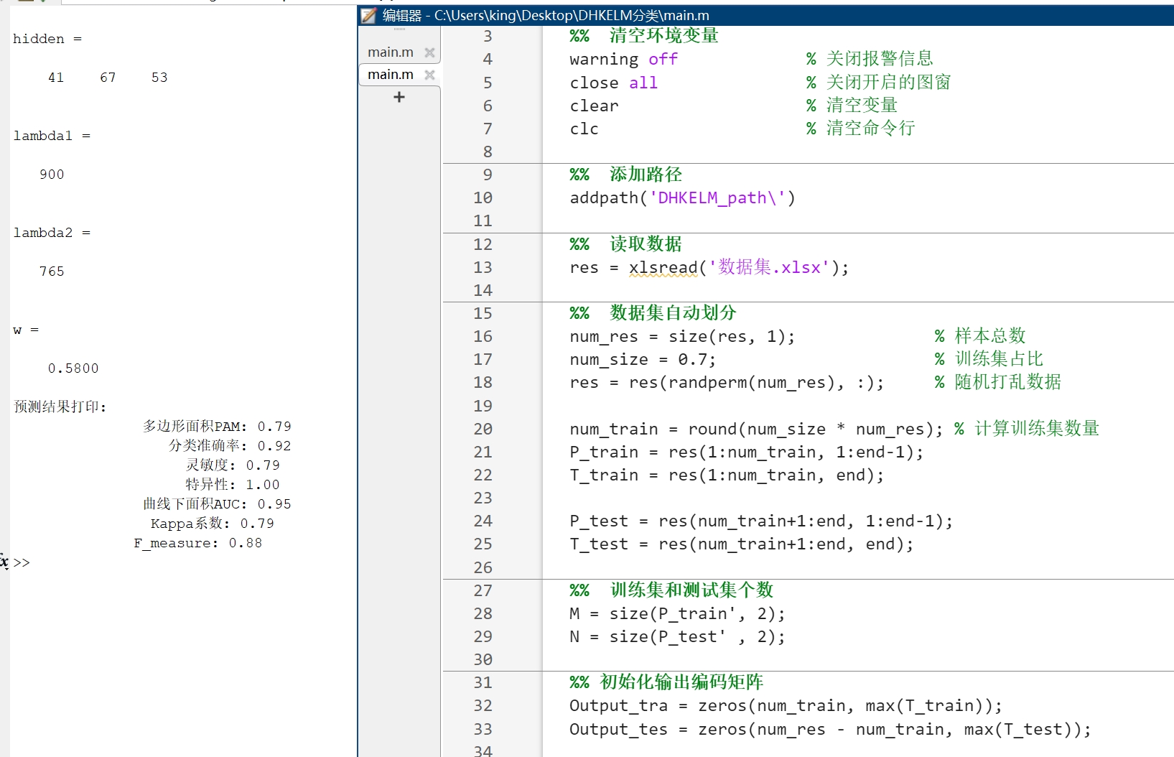1174x757 pixels.
Task: Add a new editor tab with plus button
Action: [399, 97]
